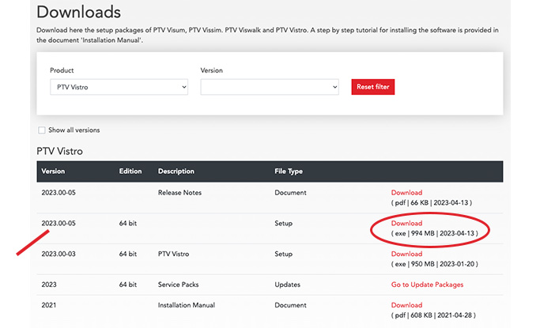Image resolution: width=540 pixels, height=328 pixels.
Task: Click the PTV Vistro section heading
Action: (x=59, y=151)
